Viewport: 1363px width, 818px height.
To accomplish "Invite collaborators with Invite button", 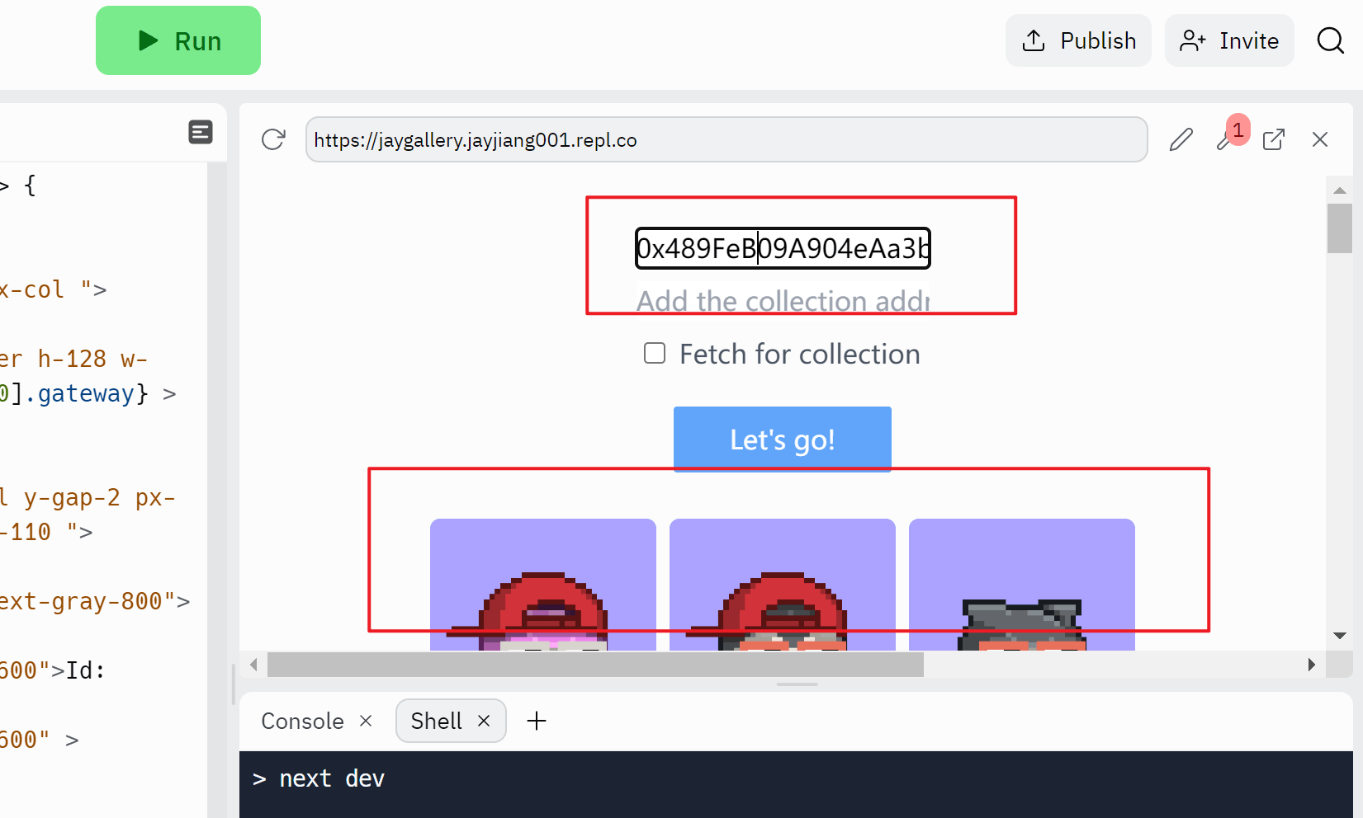I will click(1229, 40).
